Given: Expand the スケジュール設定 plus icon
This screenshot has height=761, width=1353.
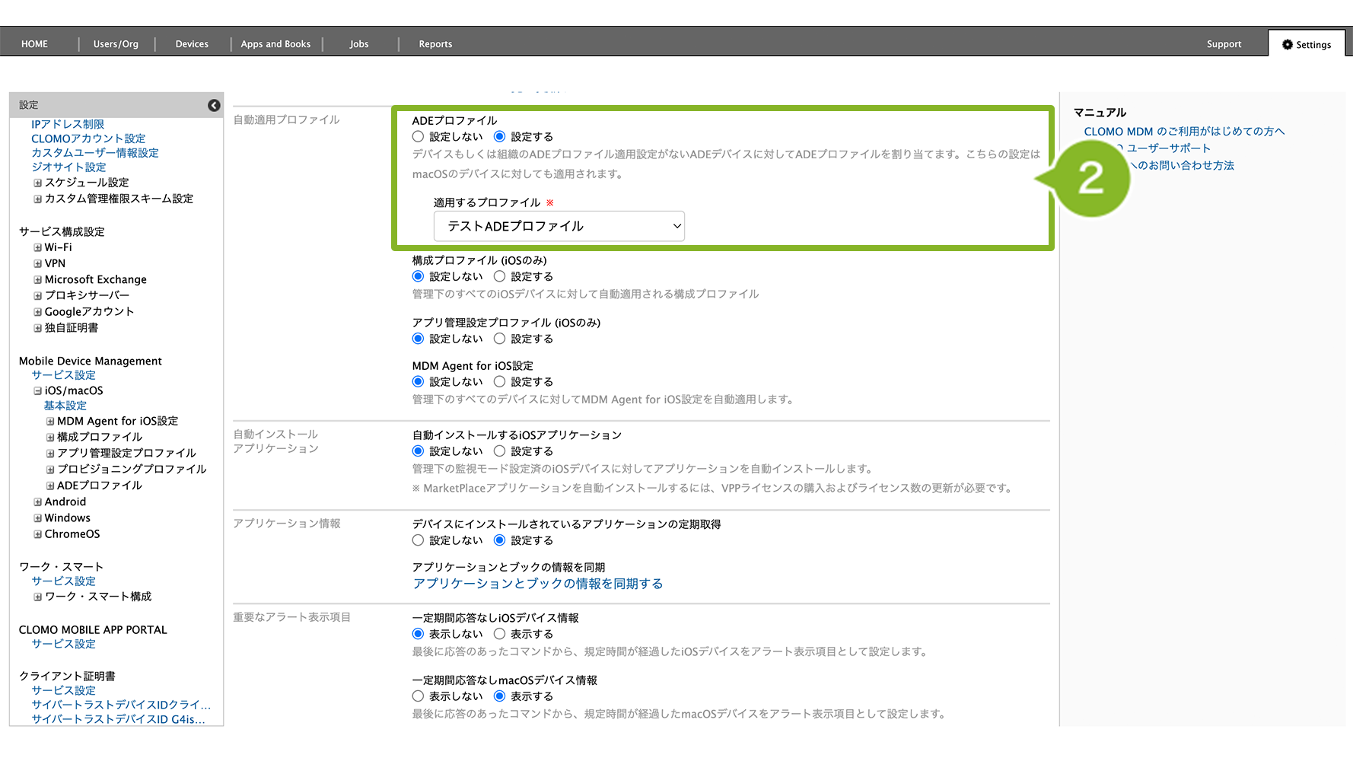Looking at the screenshot, I should click(x=37, y=183).
